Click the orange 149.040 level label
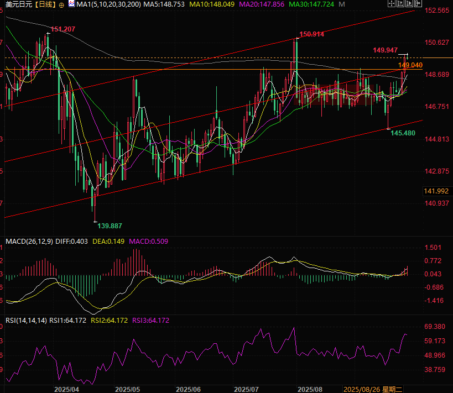The width and height of the screenshot is (453, 393). (x=410, y=65)
